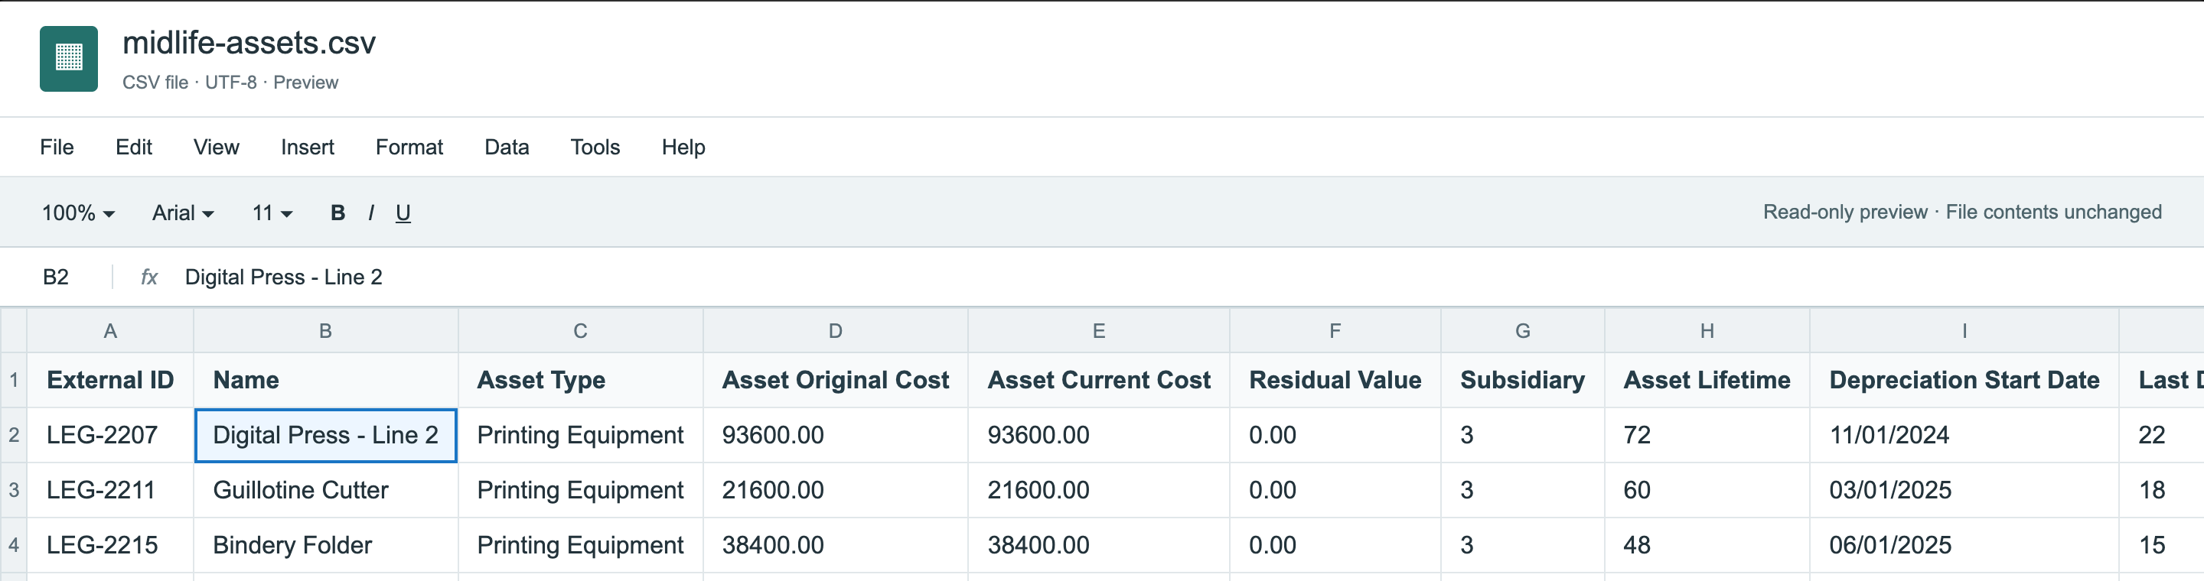Screen dimensions: 2204x581
Task: Open the Tools menu
Action: click(595, 147)
